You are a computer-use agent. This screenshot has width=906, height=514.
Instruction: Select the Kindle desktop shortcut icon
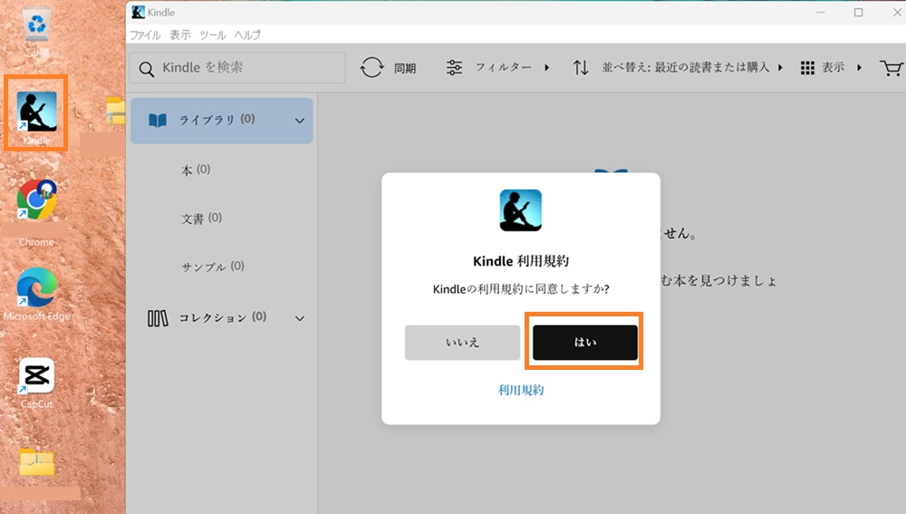coord(36,112)
